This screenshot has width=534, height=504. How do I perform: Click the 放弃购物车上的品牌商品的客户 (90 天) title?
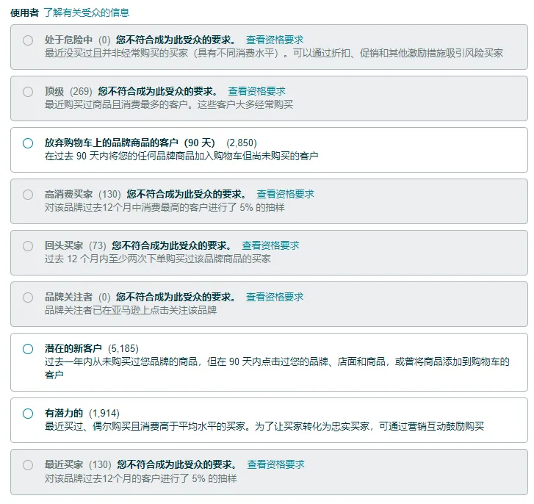(130, 143)
